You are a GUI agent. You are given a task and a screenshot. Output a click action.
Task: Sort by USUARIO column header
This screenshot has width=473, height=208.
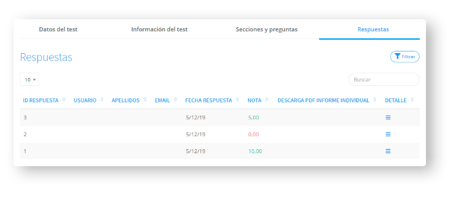tap(85, 101)
